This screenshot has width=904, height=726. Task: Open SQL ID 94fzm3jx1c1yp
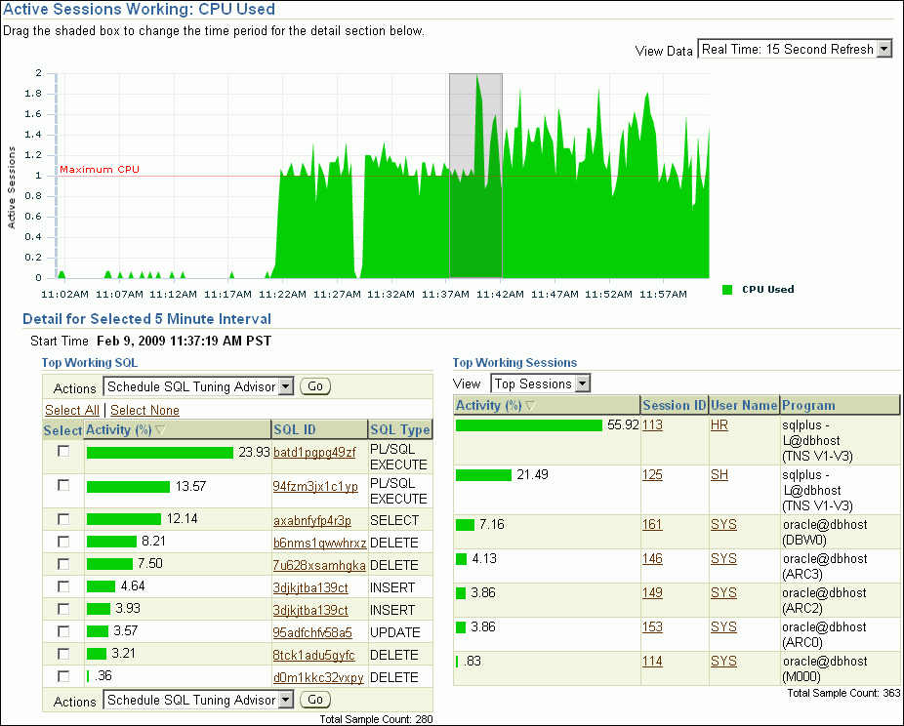tap(315, 486)
